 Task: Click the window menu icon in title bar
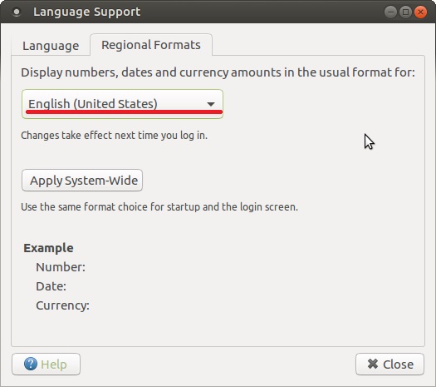tap(17, 12)
